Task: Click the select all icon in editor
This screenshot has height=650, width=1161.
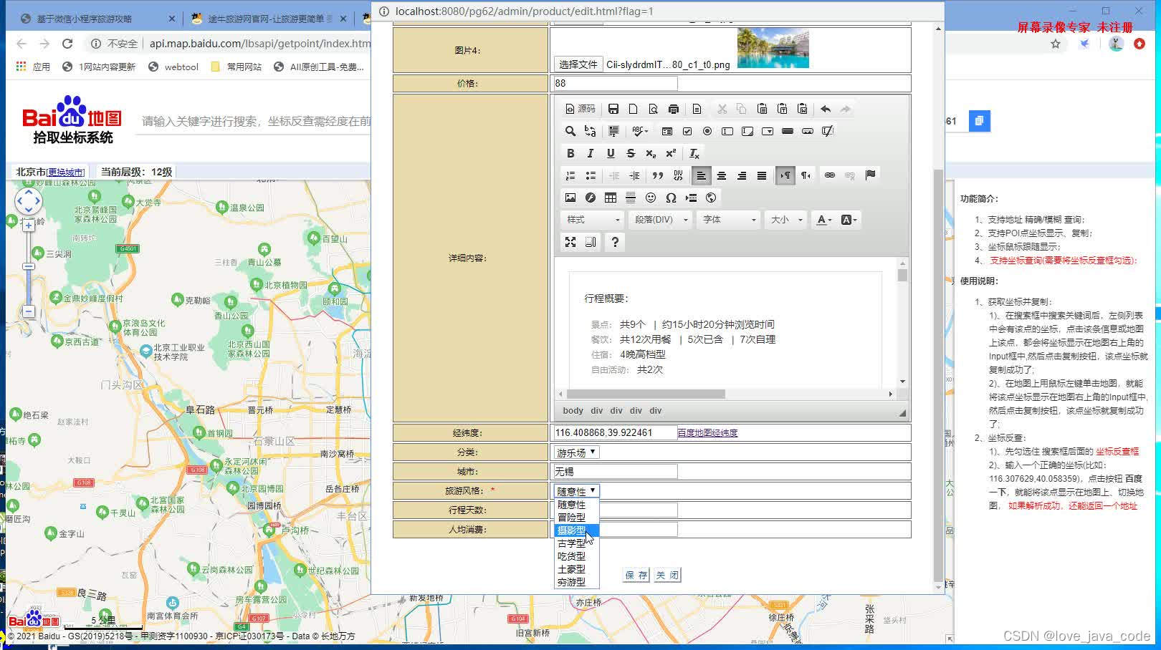Action: point(613,131)
